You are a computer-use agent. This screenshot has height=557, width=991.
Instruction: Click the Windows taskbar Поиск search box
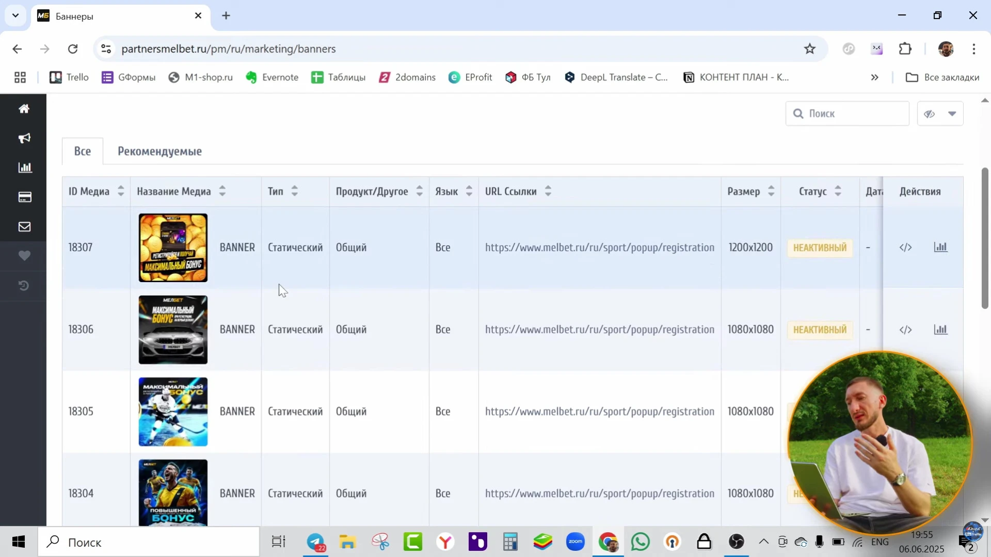click(x=149, y=542)
